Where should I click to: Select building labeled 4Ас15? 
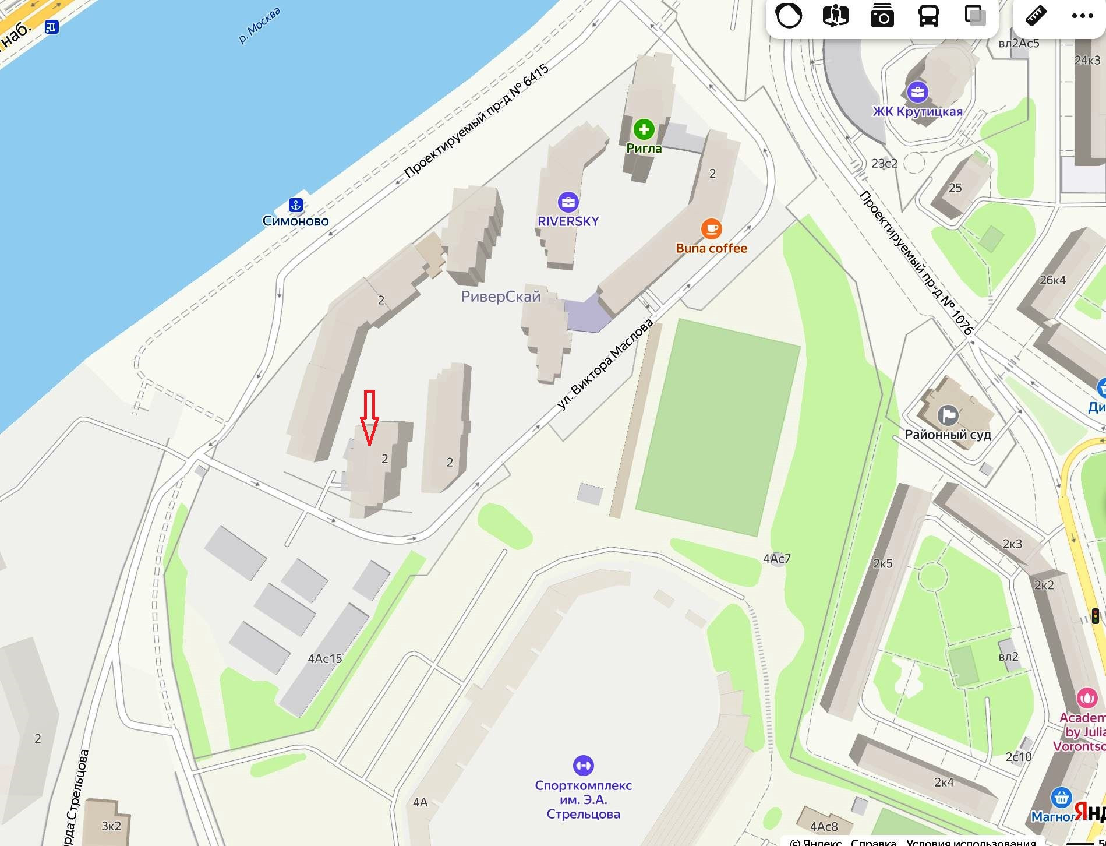click(324, 658)
